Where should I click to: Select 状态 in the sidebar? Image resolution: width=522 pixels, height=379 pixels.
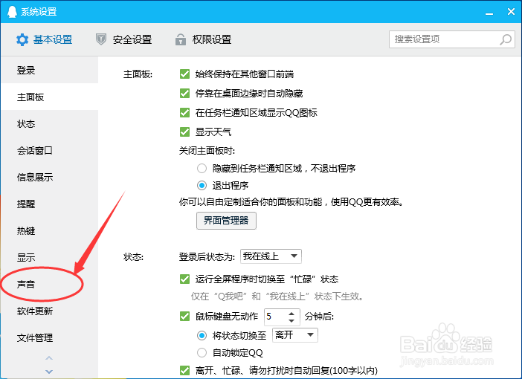click(x=50, y=124)
